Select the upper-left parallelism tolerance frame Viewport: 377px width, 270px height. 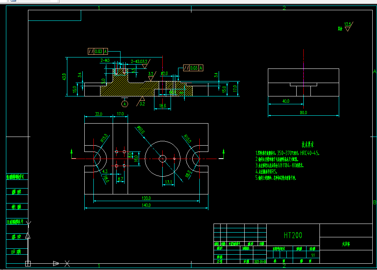(98, 51)
